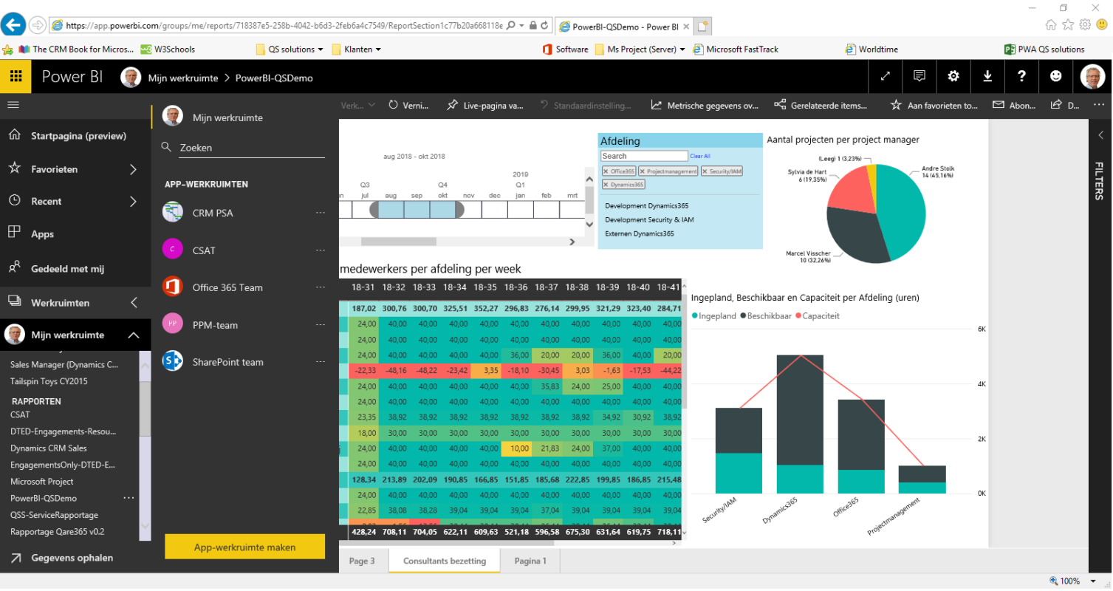This screenshot has width=1113, height=591.
Task: Switch to the Pagina 1 tab
Action: click(x=530, y=561)
